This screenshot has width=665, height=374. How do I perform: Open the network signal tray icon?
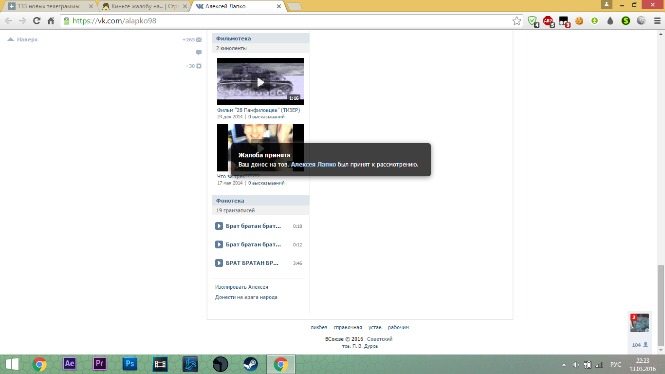coord(599,364)
